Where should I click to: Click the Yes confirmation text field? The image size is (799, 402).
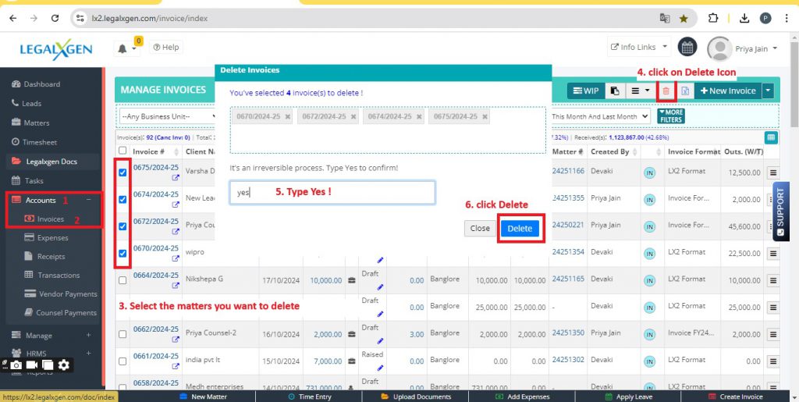pyautogui.click(x=332, y=192)
